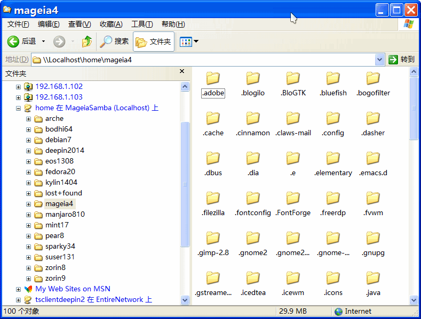Screen dimensions: 421x319
Task: Select the .gimp-2.8 folder icon
Action: pyautogui.click(x=213, y=238)
